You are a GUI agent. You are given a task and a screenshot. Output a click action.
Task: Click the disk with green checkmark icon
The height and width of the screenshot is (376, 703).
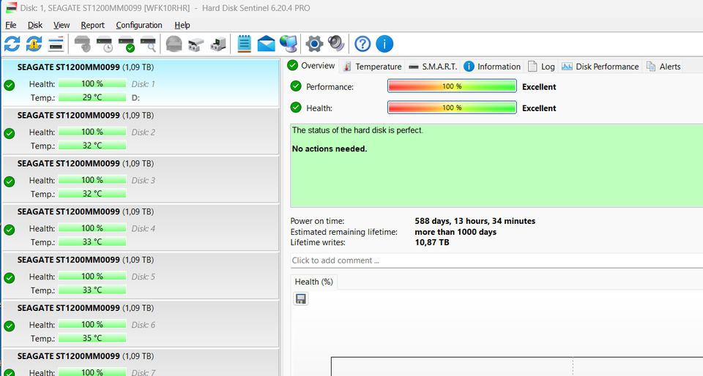coord(127,44)
